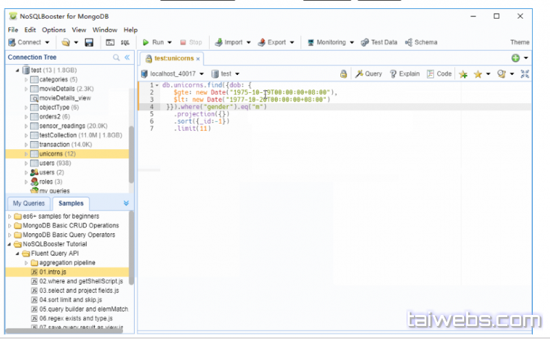The height and width of the screenshot is (339, 550).
Task: Open the SQL query tool icon
Action: 125,43
